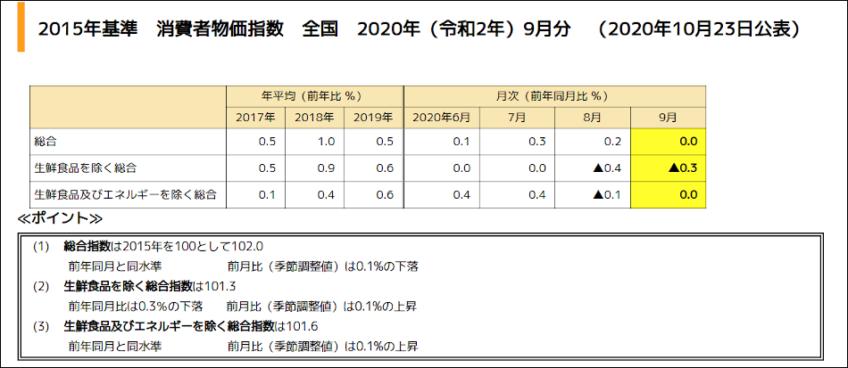Click point (2) '生鮮食品を除く総合指数は101.3'
The image size is (848, 368).
(150, 286)
